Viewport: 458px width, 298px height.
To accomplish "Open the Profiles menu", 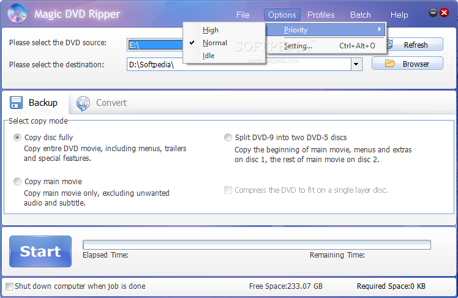I will [x=321, y=15].
